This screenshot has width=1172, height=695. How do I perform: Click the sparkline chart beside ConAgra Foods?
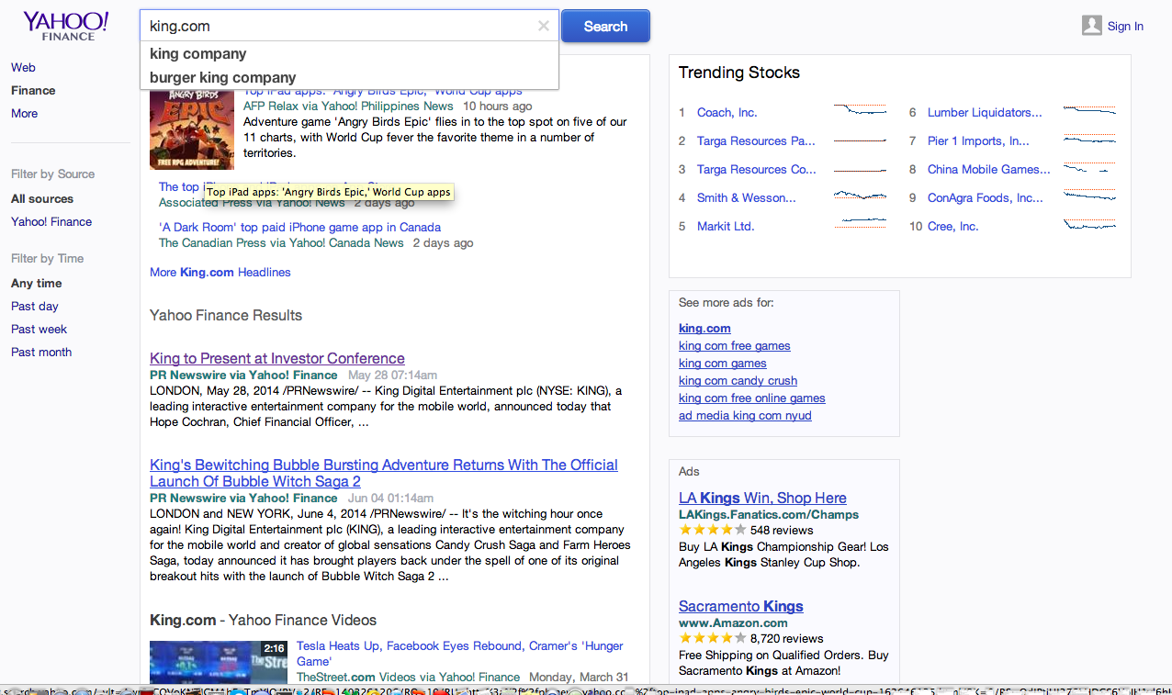(x=1089, y=196)
